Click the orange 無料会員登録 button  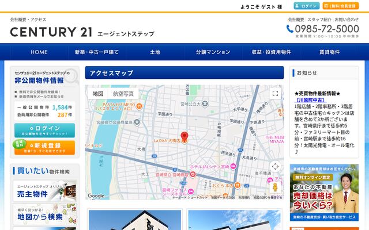(341, 6)
